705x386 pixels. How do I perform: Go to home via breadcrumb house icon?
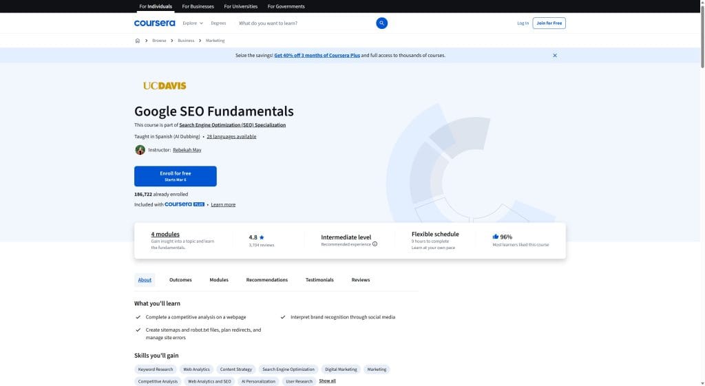[138, 41]
